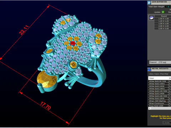Click the Total Gem Weight value field
Screen dimensions: 171x128
(x=168, y=7)
